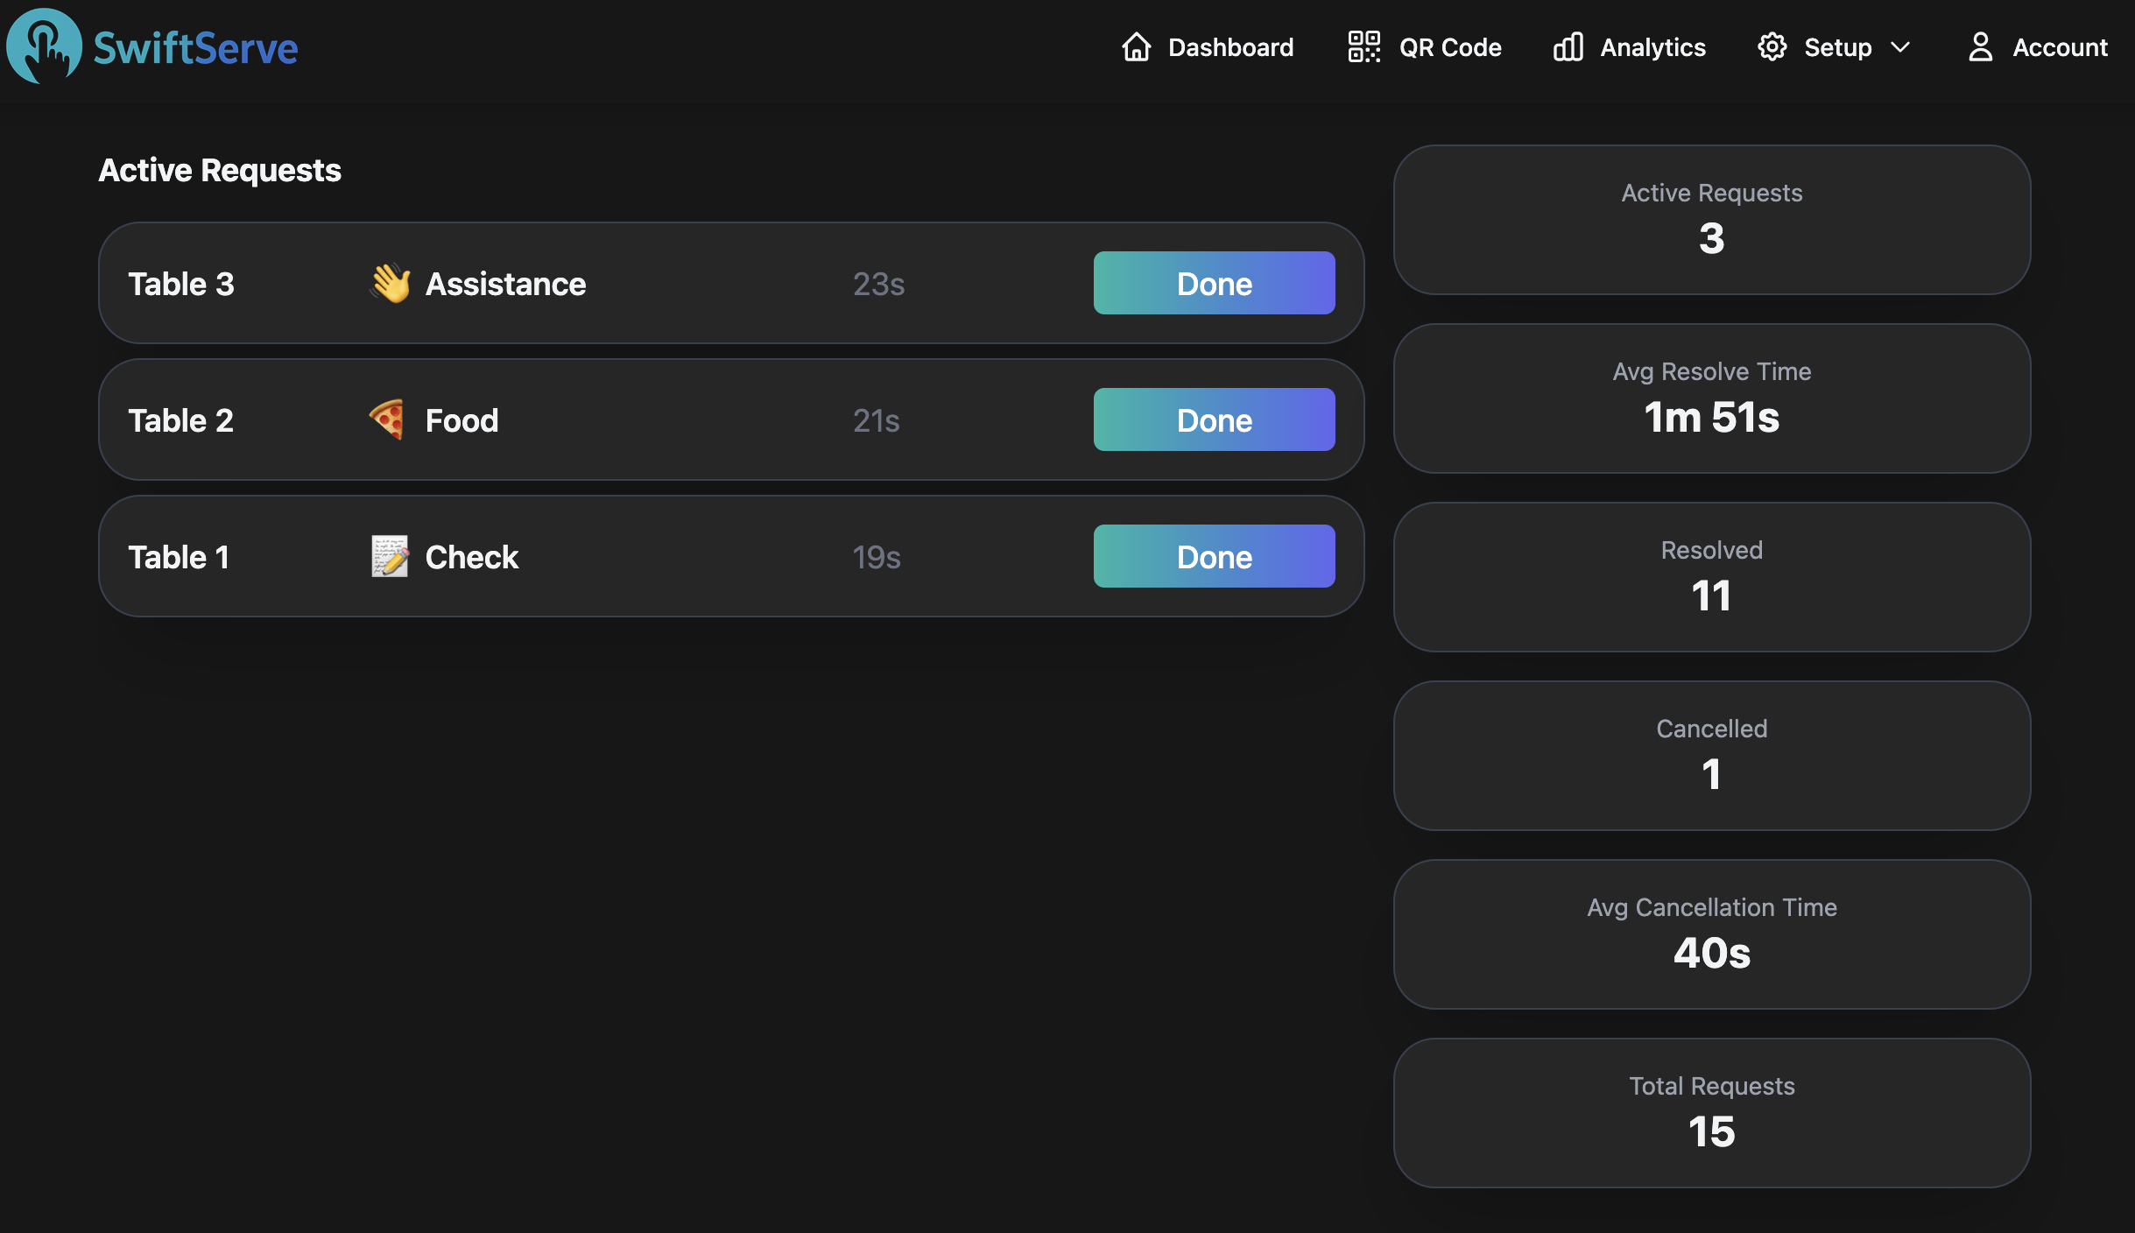Viewport: 2135px width, 1233px height.
Task: Select the home icon next to Dashboard
Action: 1136,47
